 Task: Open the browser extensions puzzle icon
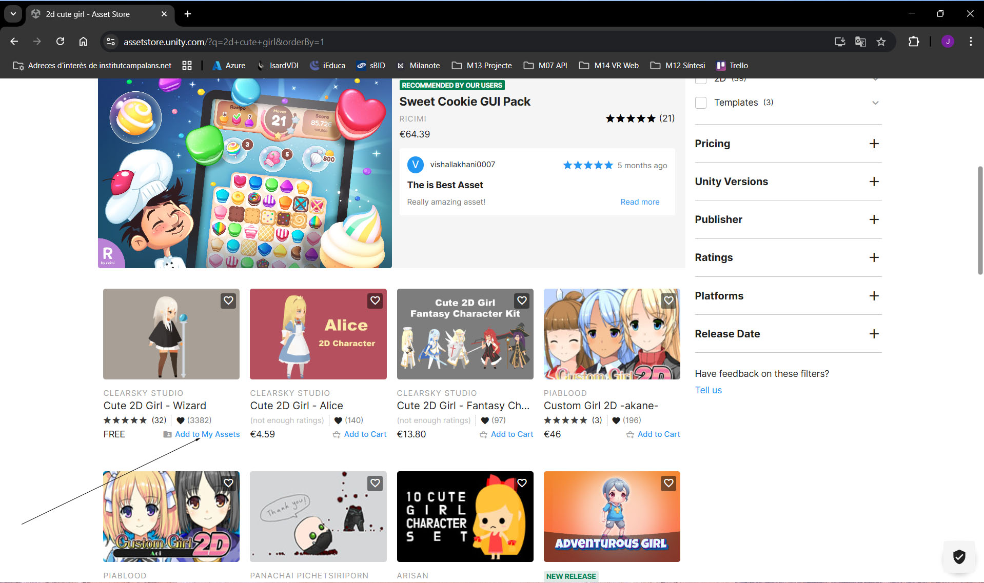(x=913, y=42)
